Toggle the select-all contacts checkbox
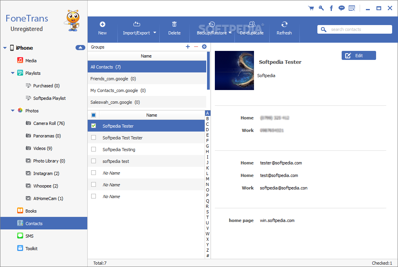This screenshot has width=398, height=267. point(94,115)
